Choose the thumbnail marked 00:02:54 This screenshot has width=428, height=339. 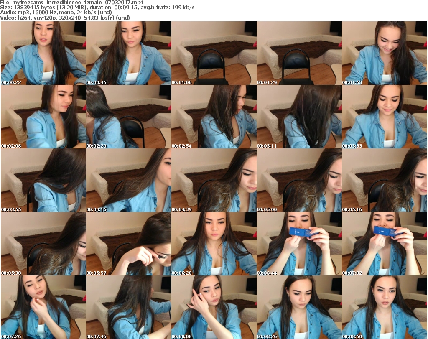pos(214,117)
